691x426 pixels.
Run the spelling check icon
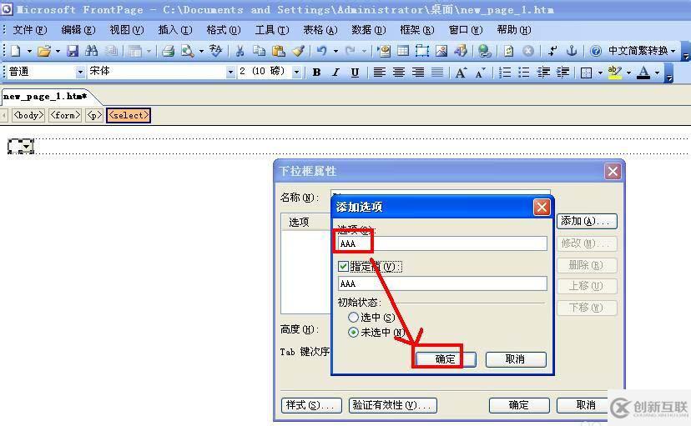click(x=215, y=51)
